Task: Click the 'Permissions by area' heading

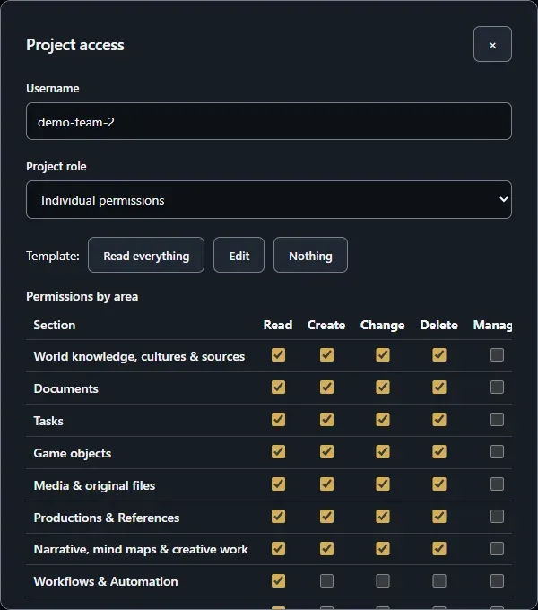Action: pos(82,296)
